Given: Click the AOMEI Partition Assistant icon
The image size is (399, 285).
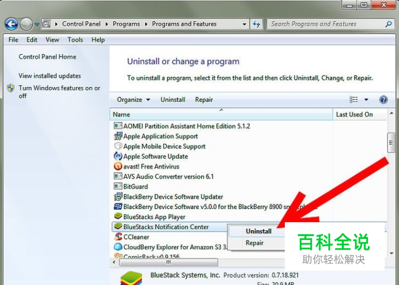Looking at the screenshot, I should [x=118, y=126].
